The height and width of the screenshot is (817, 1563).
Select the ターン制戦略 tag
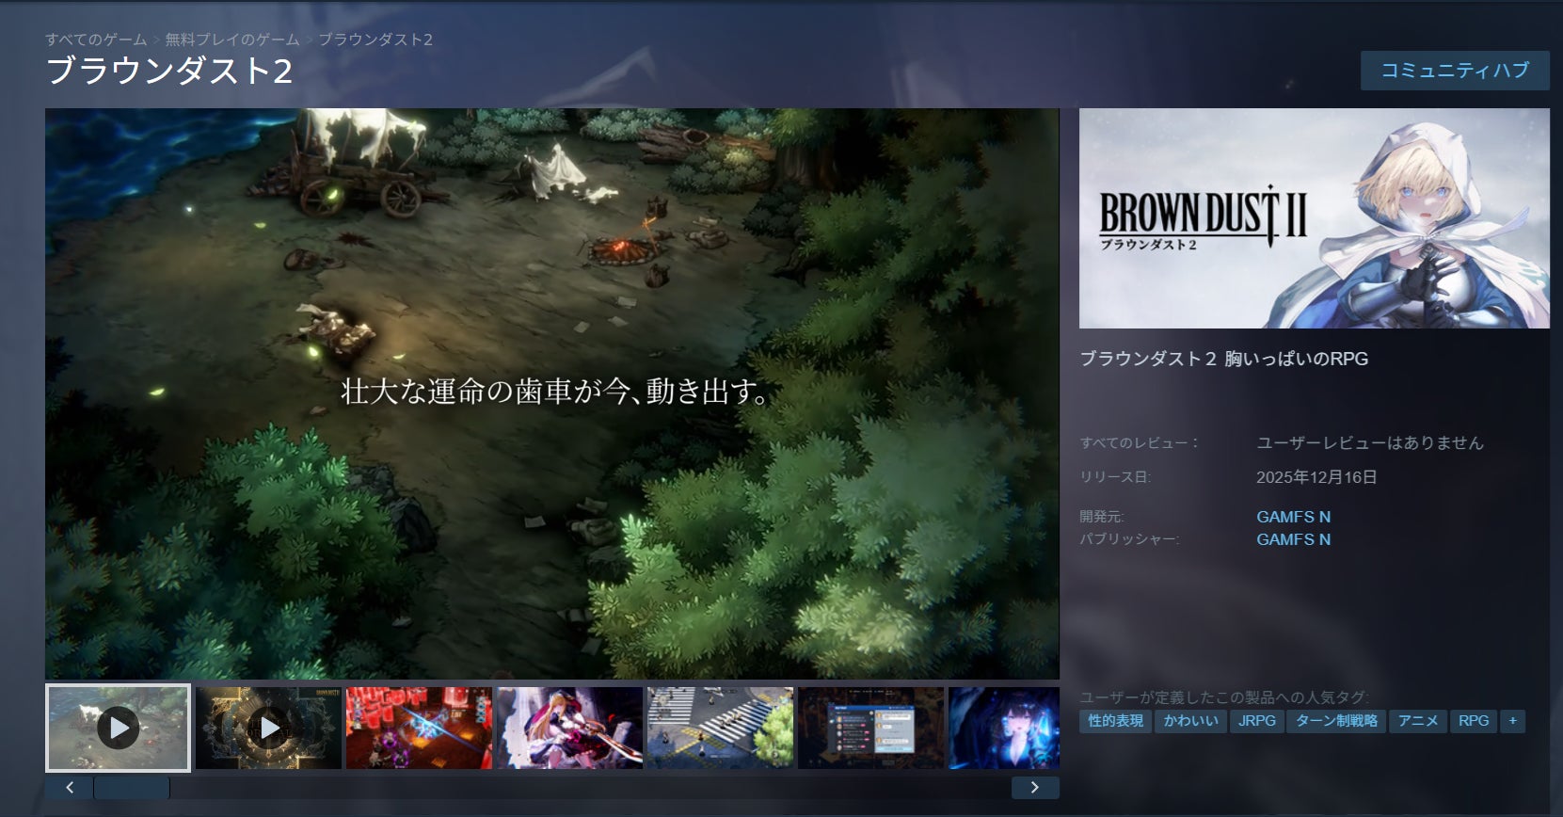coord(1336,721)
